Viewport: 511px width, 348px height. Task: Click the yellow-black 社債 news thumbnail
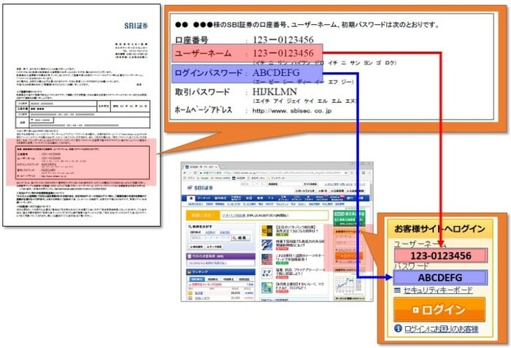pos(267,231)
